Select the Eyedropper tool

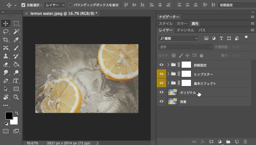tap(16, 40)
